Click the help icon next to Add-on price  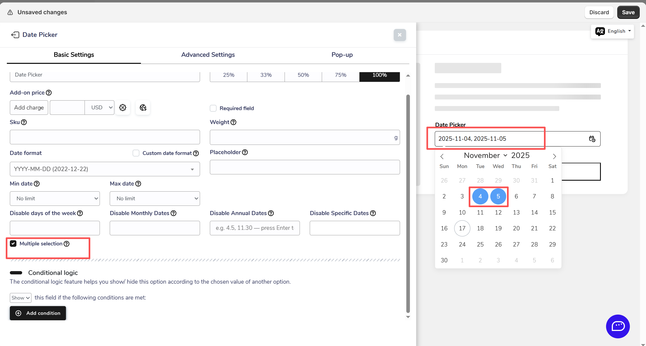coord(49,93)
